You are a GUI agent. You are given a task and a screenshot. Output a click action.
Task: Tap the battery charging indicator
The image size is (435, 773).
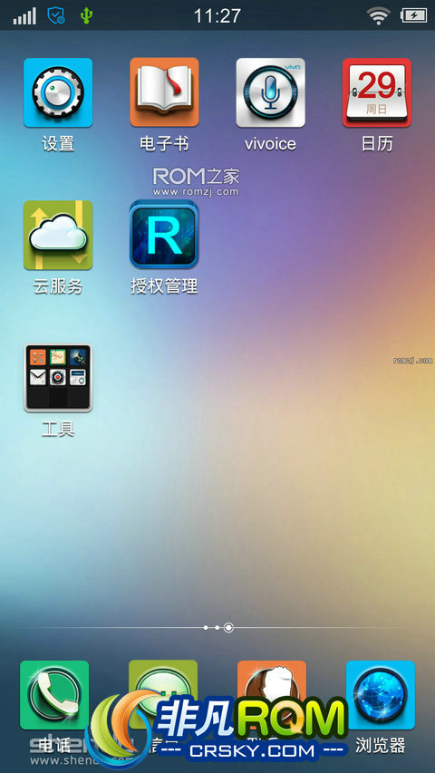(413, 15)
